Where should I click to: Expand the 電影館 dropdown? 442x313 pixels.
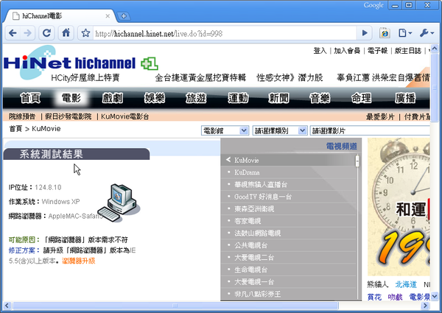coord(225,130)
